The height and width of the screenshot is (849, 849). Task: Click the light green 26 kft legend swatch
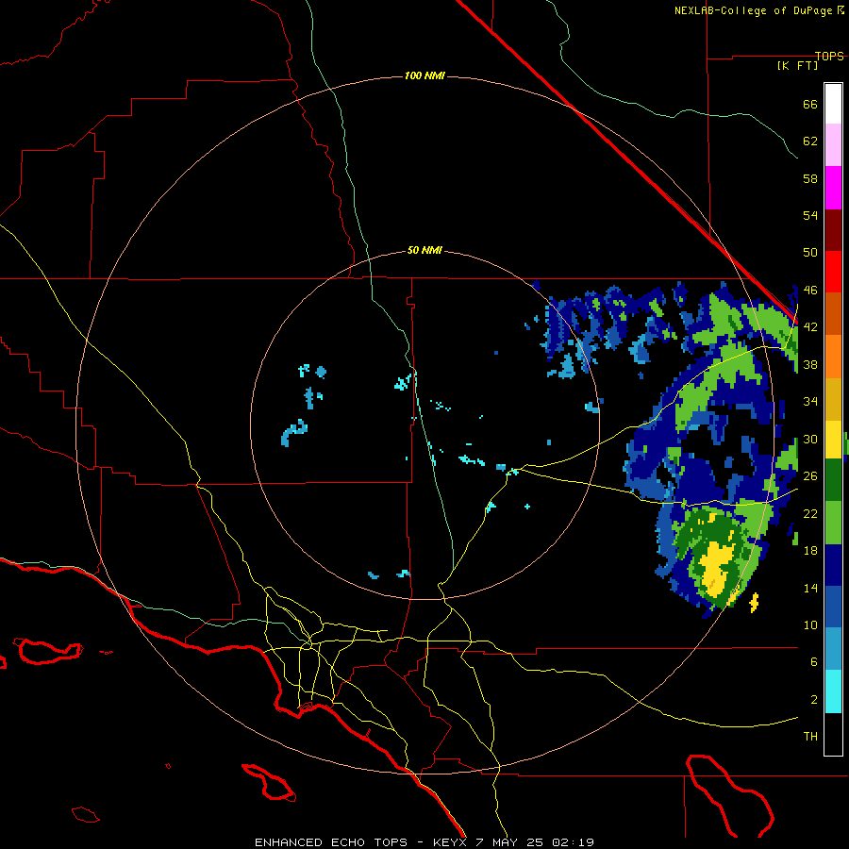tap(833, 523)
